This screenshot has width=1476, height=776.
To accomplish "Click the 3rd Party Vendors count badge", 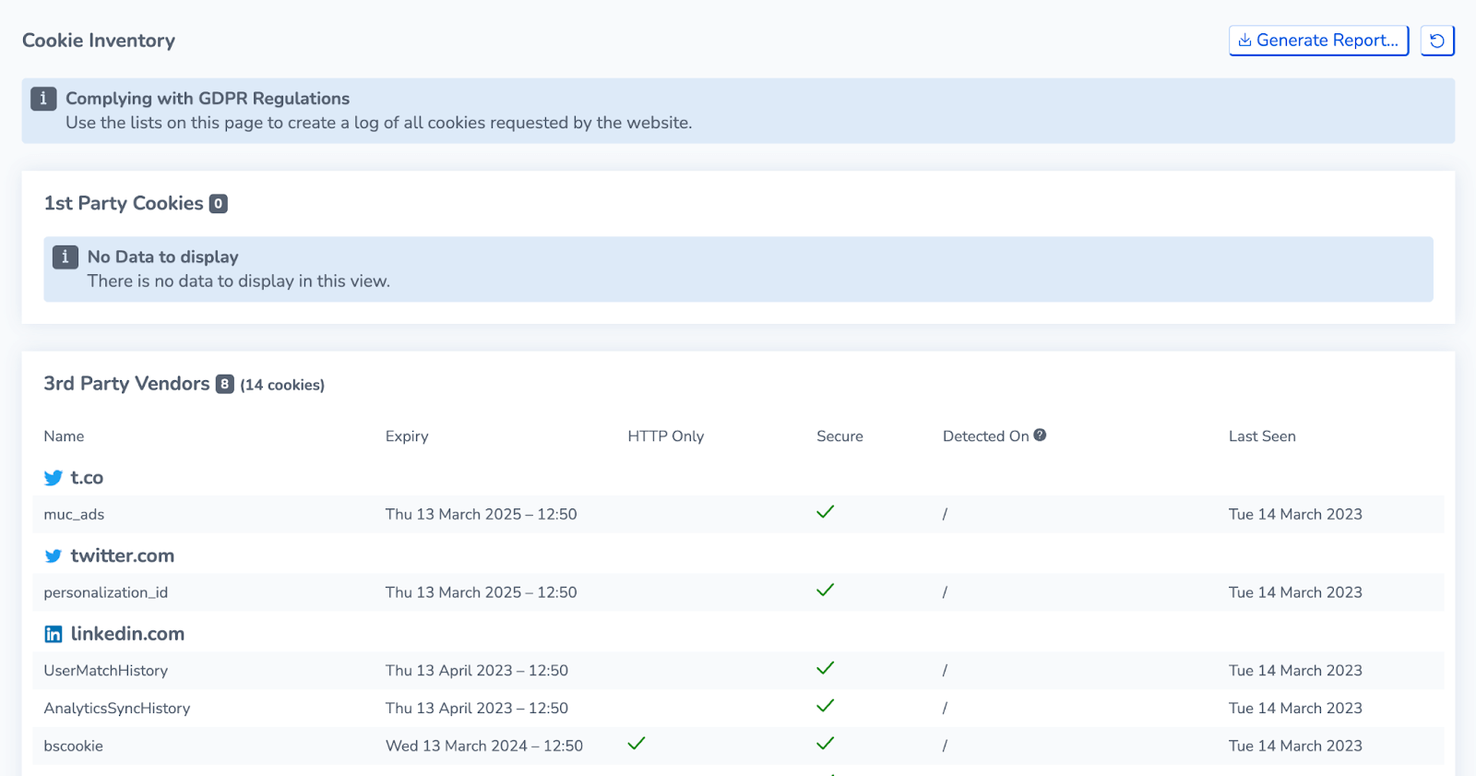I will 225,384.
